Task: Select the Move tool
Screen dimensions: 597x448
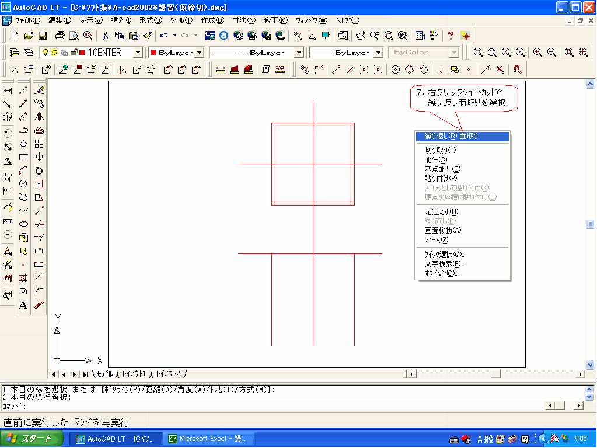Action: pos(39,157)
